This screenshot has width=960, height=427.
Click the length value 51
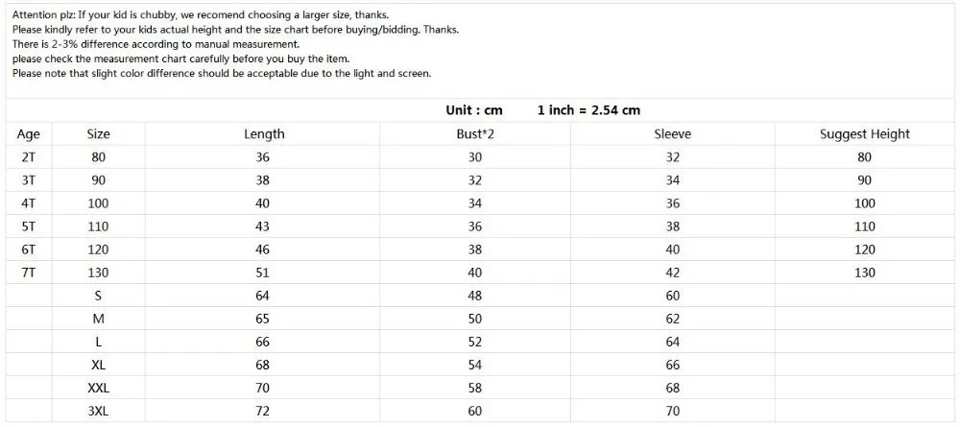[x=263, y=273]
